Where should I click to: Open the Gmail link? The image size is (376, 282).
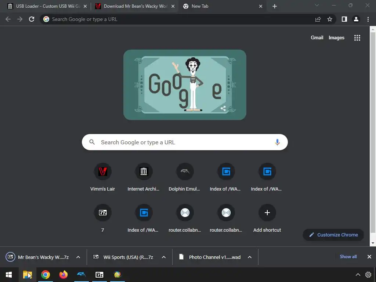tap(317, 38)
